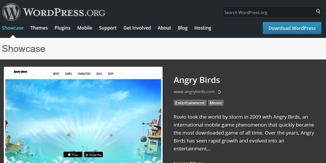Image resolution: width=326 pixels, height=163 pixels.
Task: Visit the Blog nav link
Action: click(183, 28)
